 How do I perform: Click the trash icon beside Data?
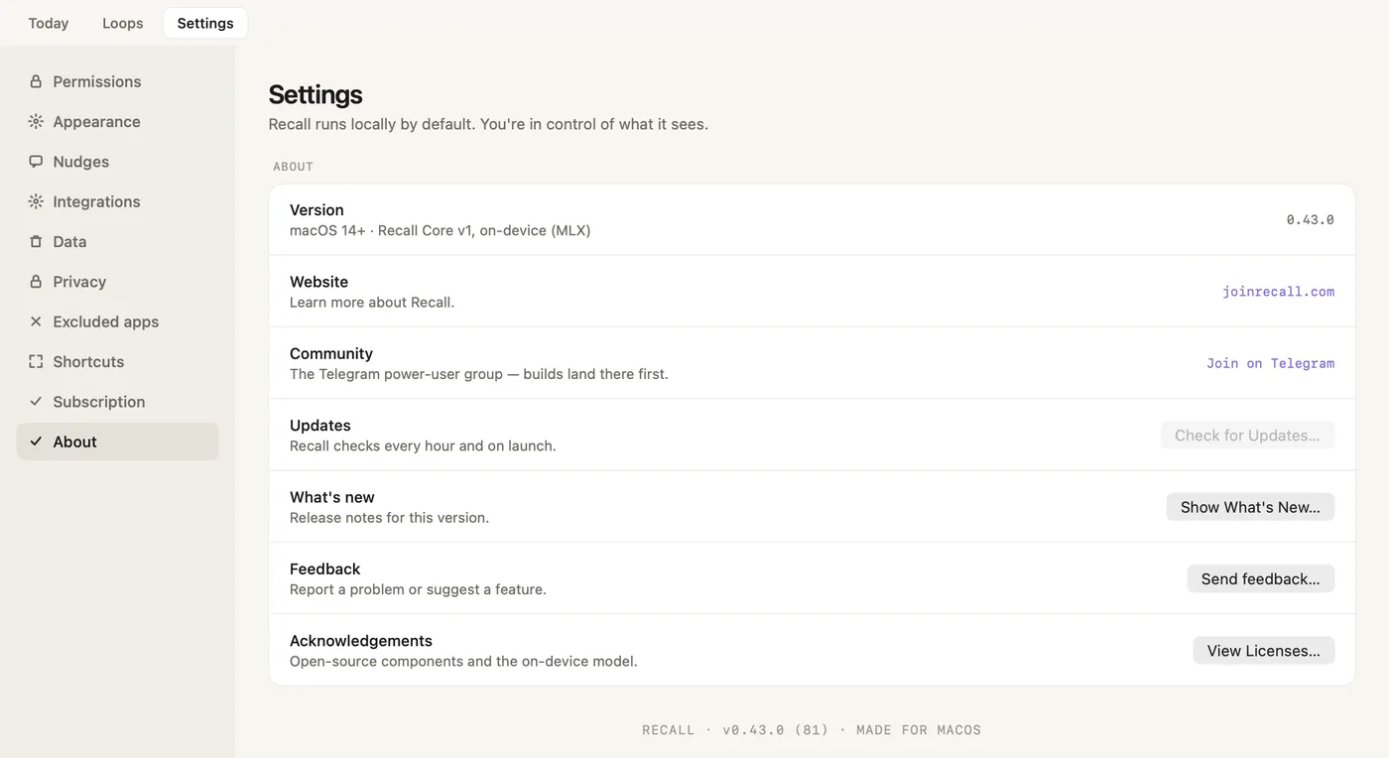click(36, 241)
